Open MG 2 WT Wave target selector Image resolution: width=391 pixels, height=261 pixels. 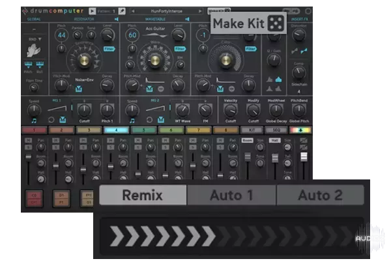(x=182, y=121)
